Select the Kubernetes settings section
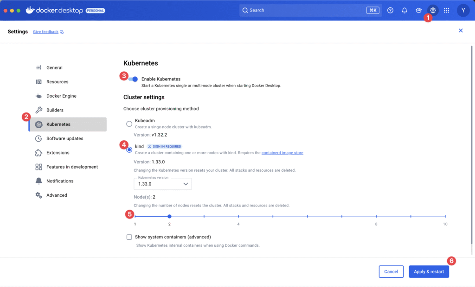Viewport: 475px width, 287px height. 68,125
